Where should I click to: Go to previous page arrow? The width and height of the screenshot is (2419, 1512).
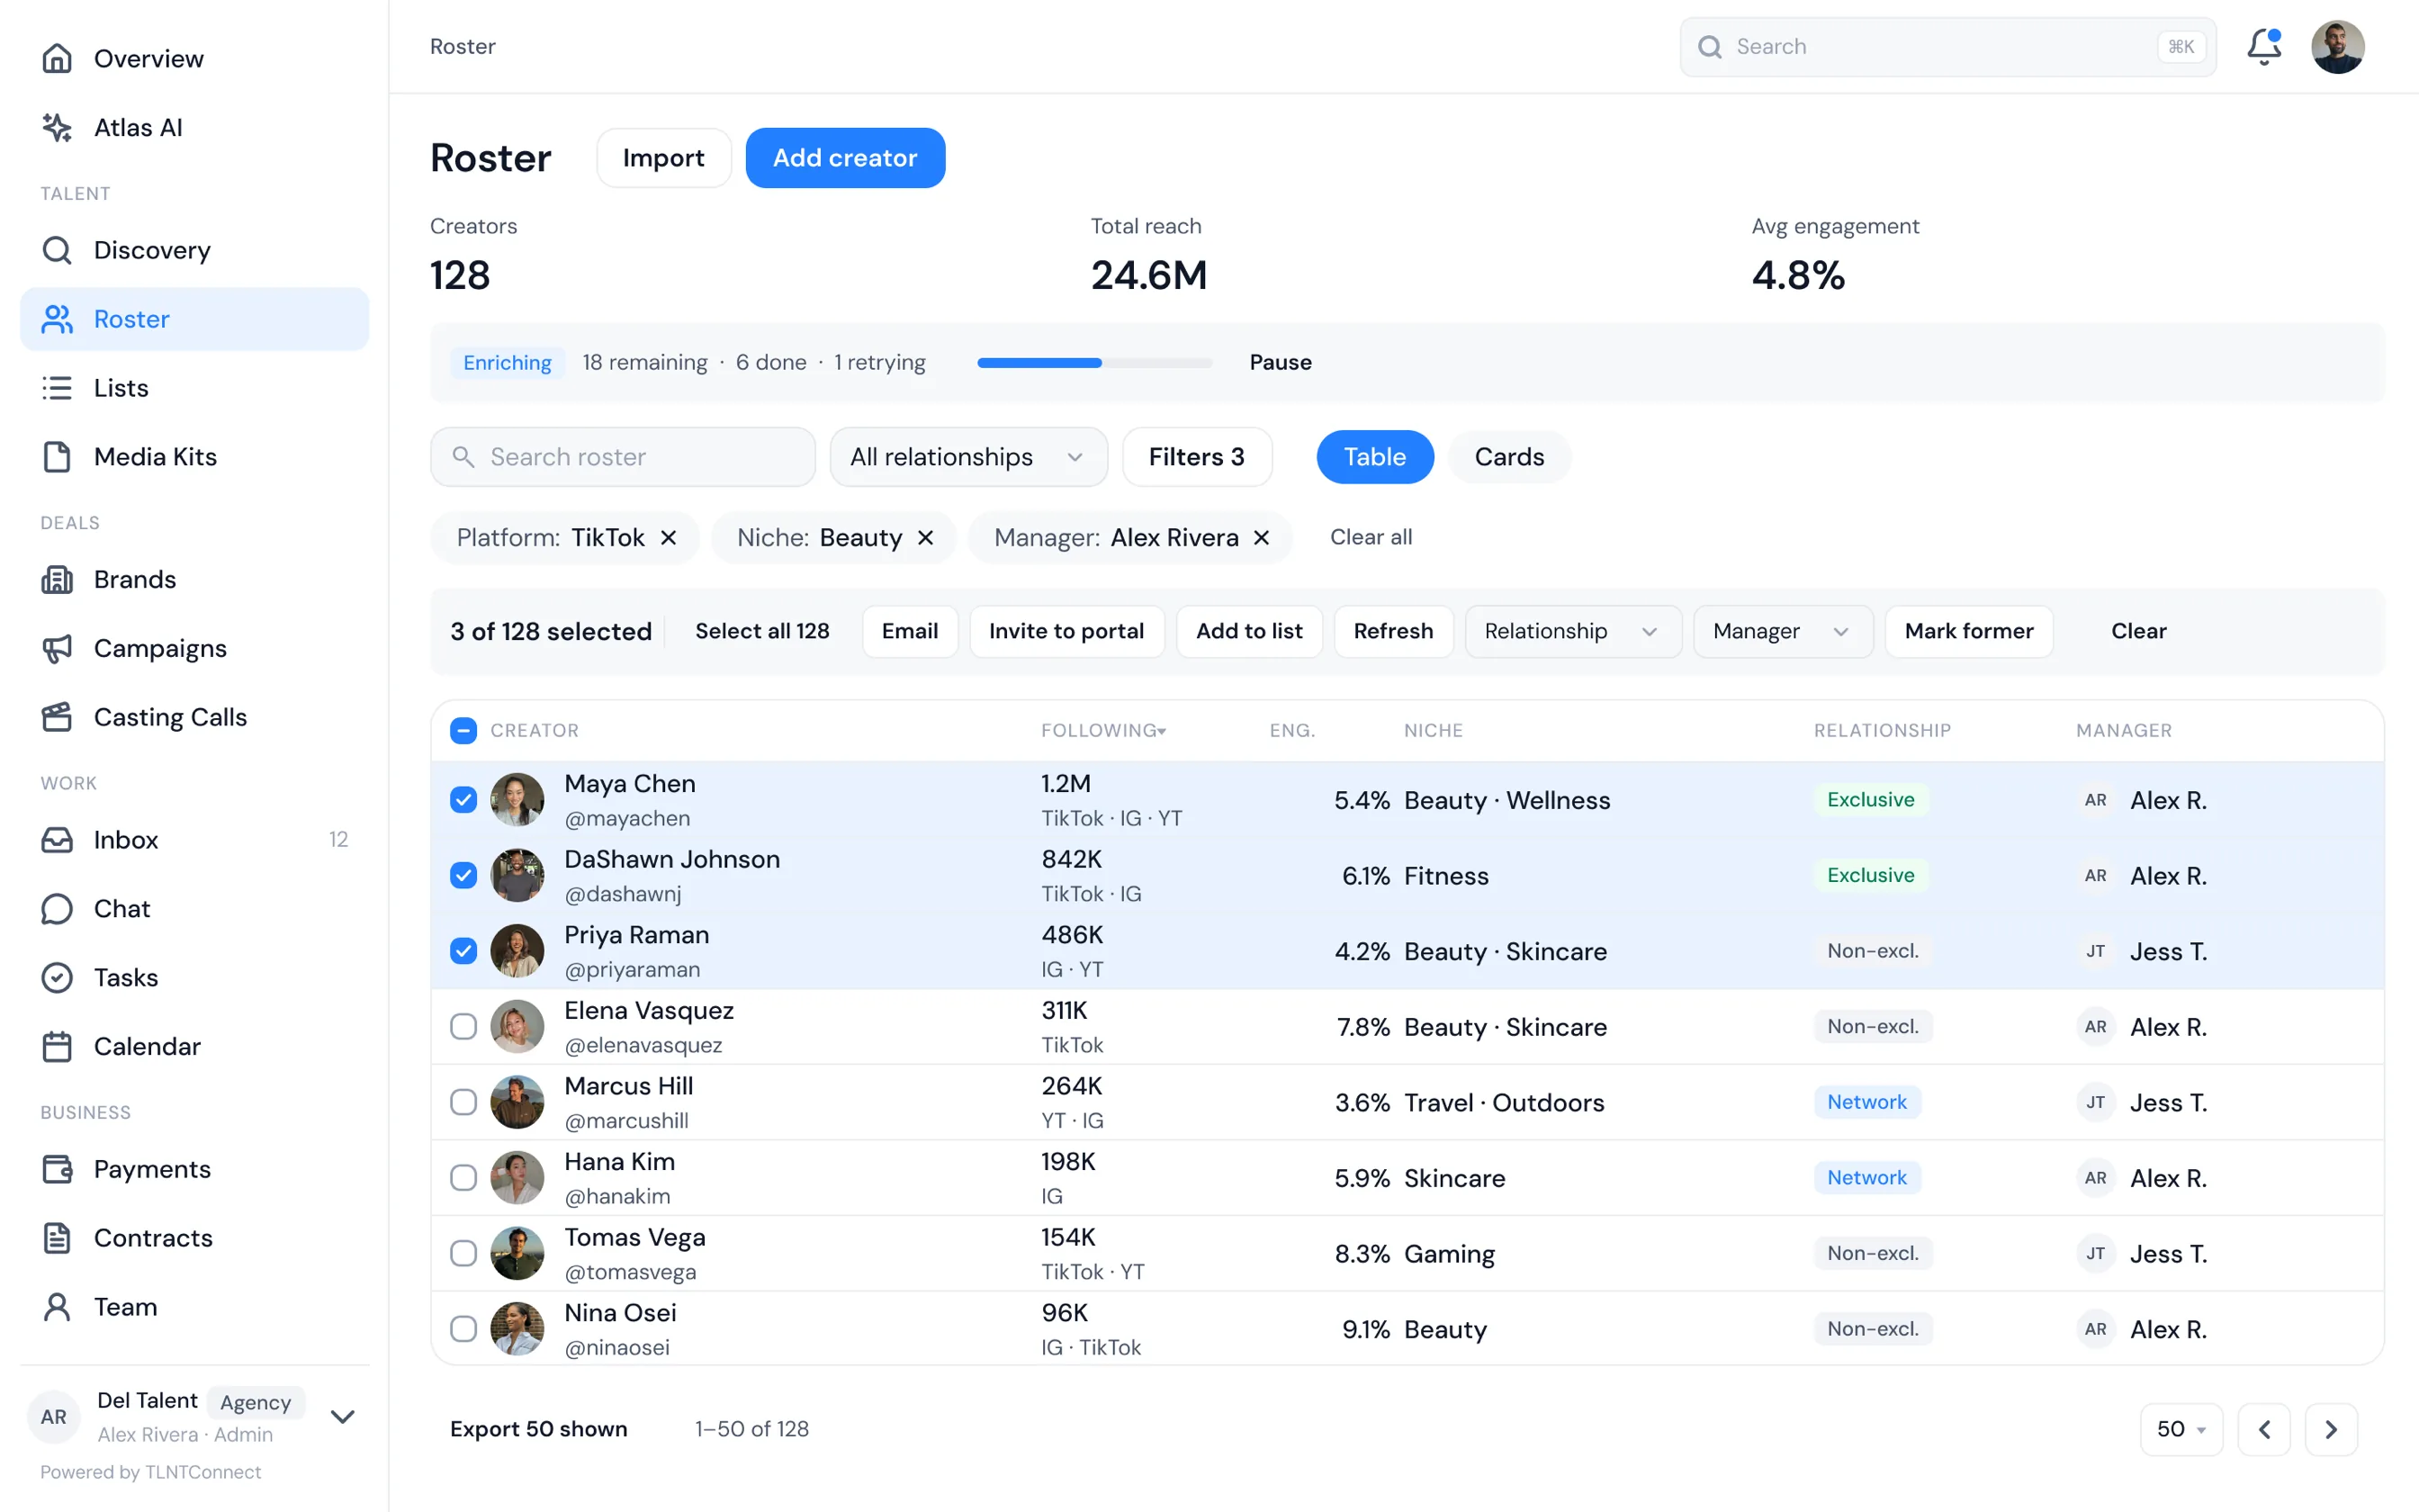(x=2264, y=1429)
